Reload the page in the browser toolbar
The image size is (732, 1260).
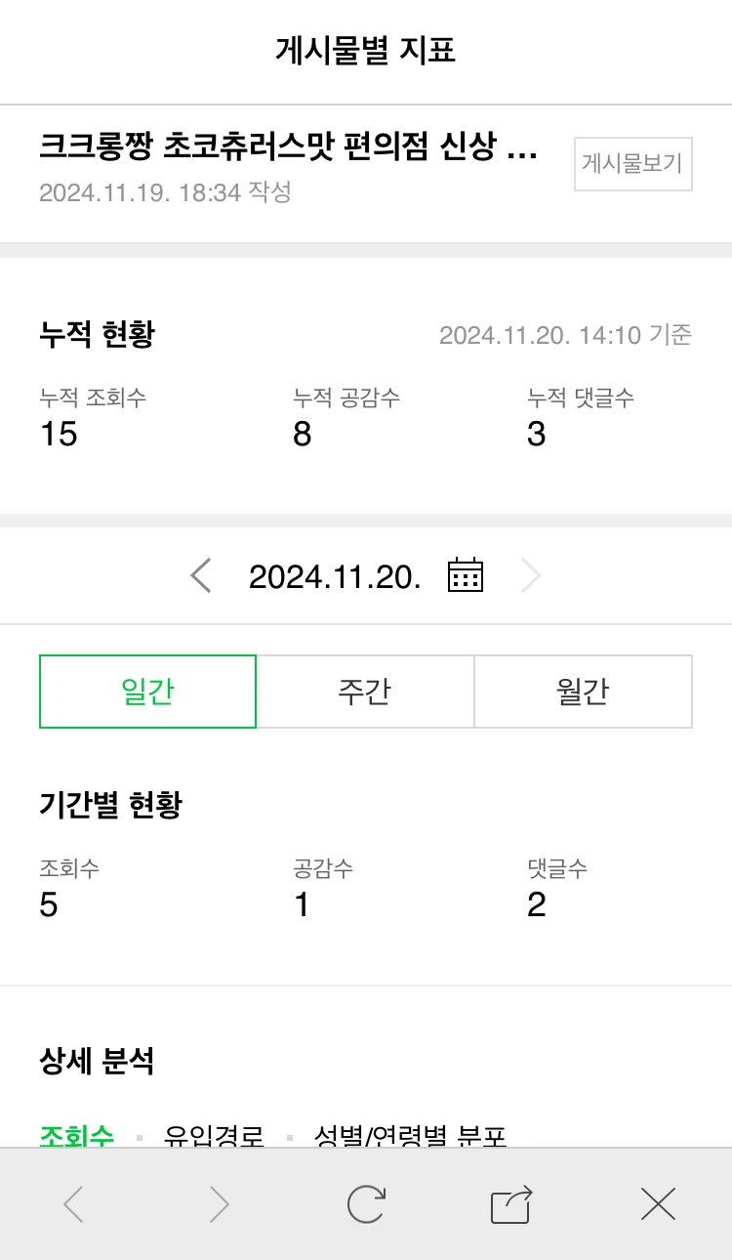coord(366,1204)
